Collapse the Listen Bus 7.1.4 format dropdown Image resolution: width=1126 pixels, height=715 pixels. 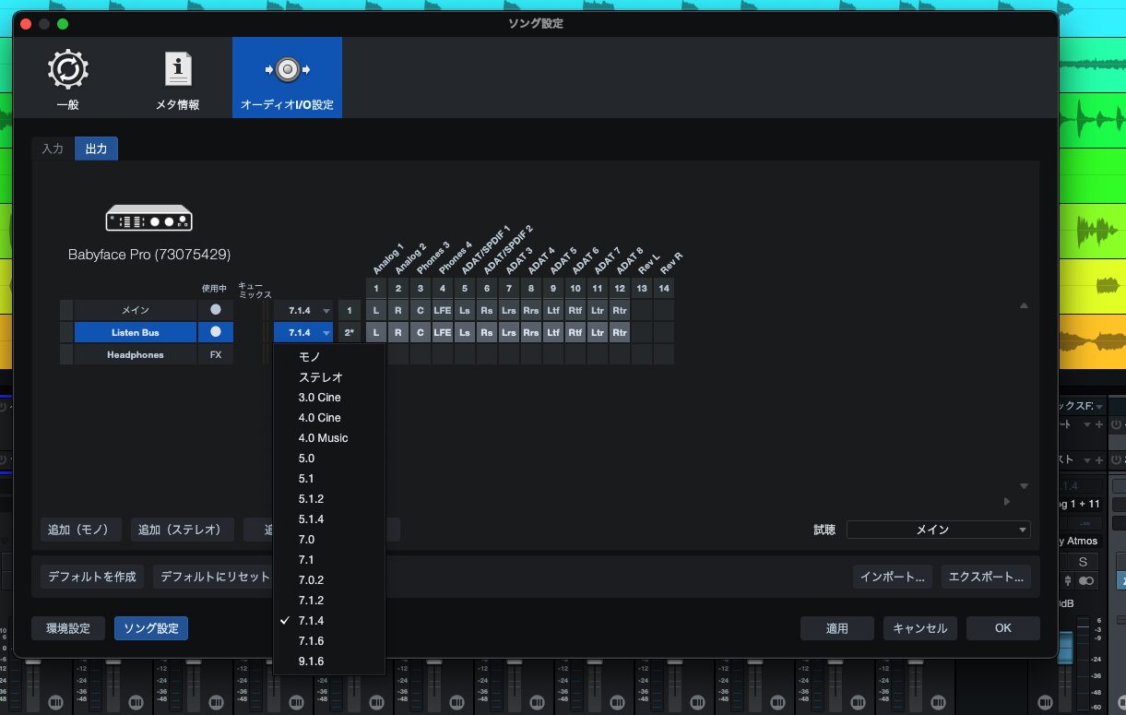tap(303, 332)
